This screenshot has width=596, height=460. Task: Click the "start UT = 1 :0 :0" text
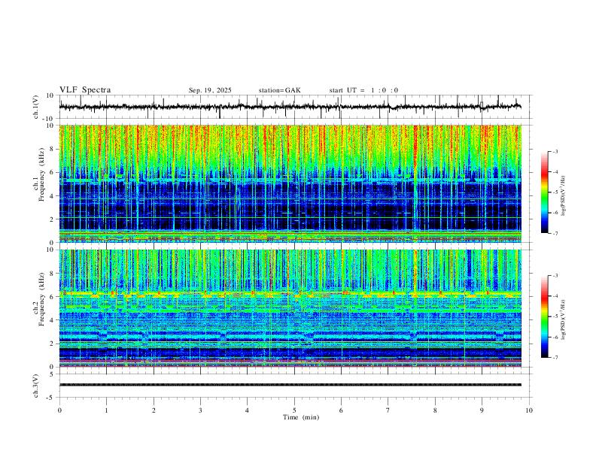[363, 90]
